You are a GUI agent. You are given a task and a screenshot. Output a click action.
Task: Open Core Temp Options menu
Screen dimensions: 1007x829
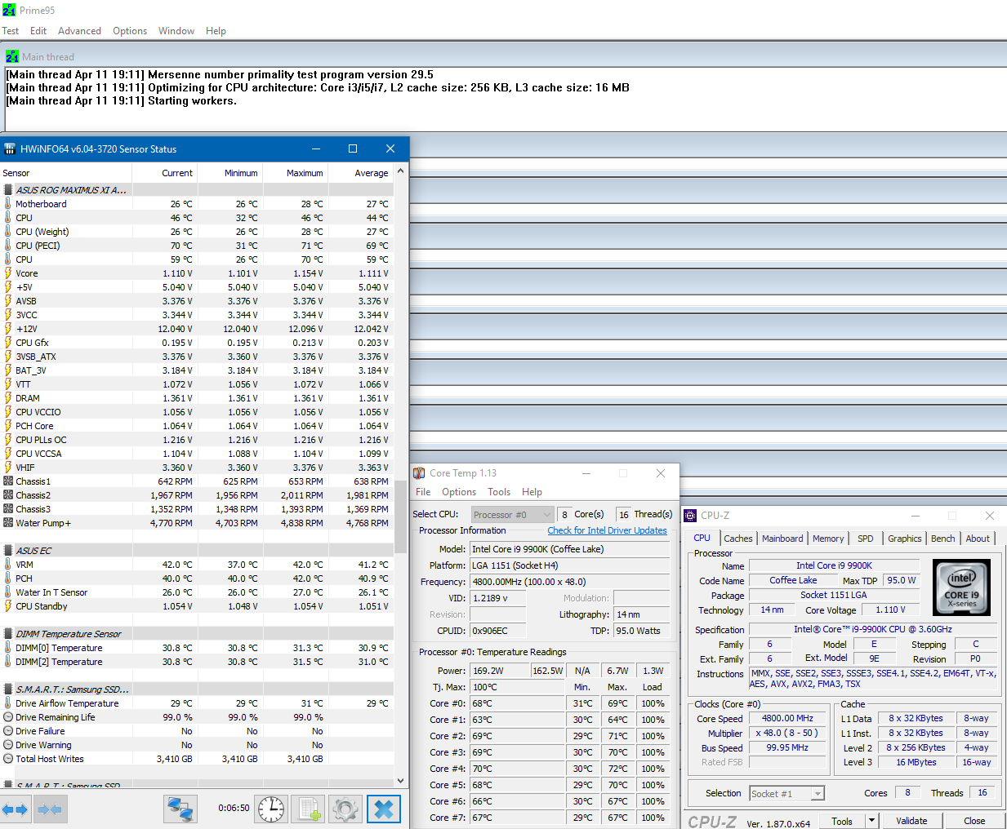tap(459, 492)
